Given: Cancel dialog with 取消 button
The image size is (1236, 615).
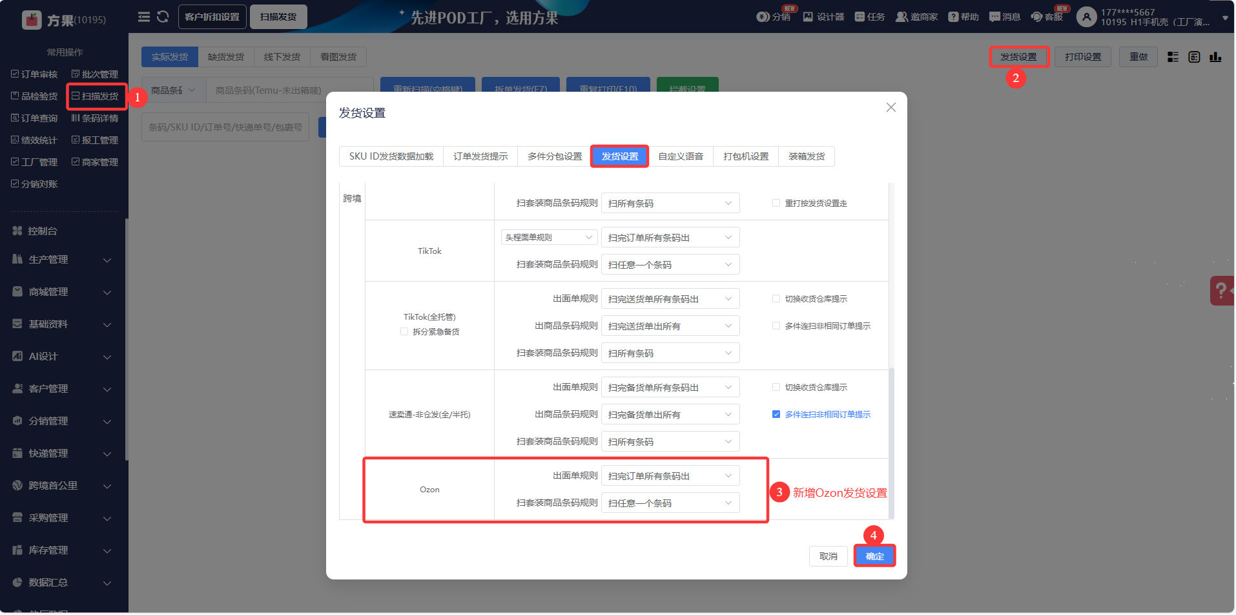Looking at the screenshot, I should point(829,556).
